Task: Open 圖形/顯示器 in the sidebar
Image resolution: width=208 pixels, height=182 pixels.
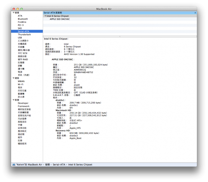Action: click(24, 50)
